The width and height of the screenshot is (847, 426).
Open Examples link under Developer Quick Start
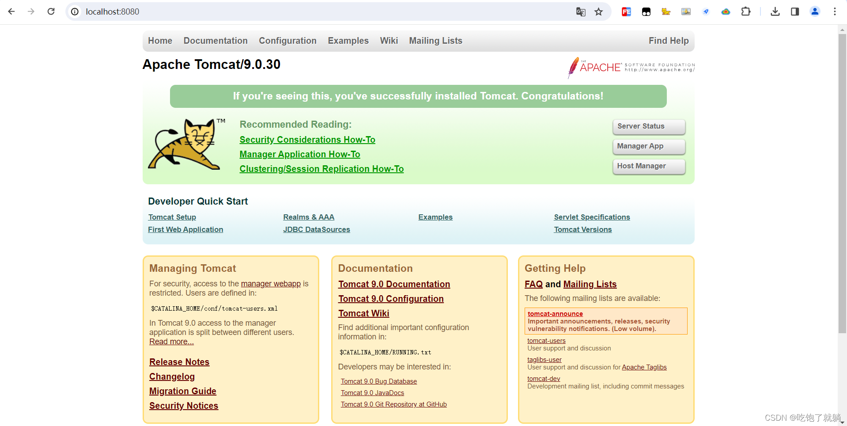coord(435,217)
